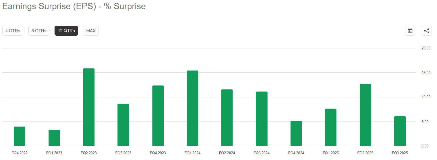The width and height of the screenshot is (437, 160).
Task: Click the FQ1 2023 surprise bar
Action: click(54, 138)
